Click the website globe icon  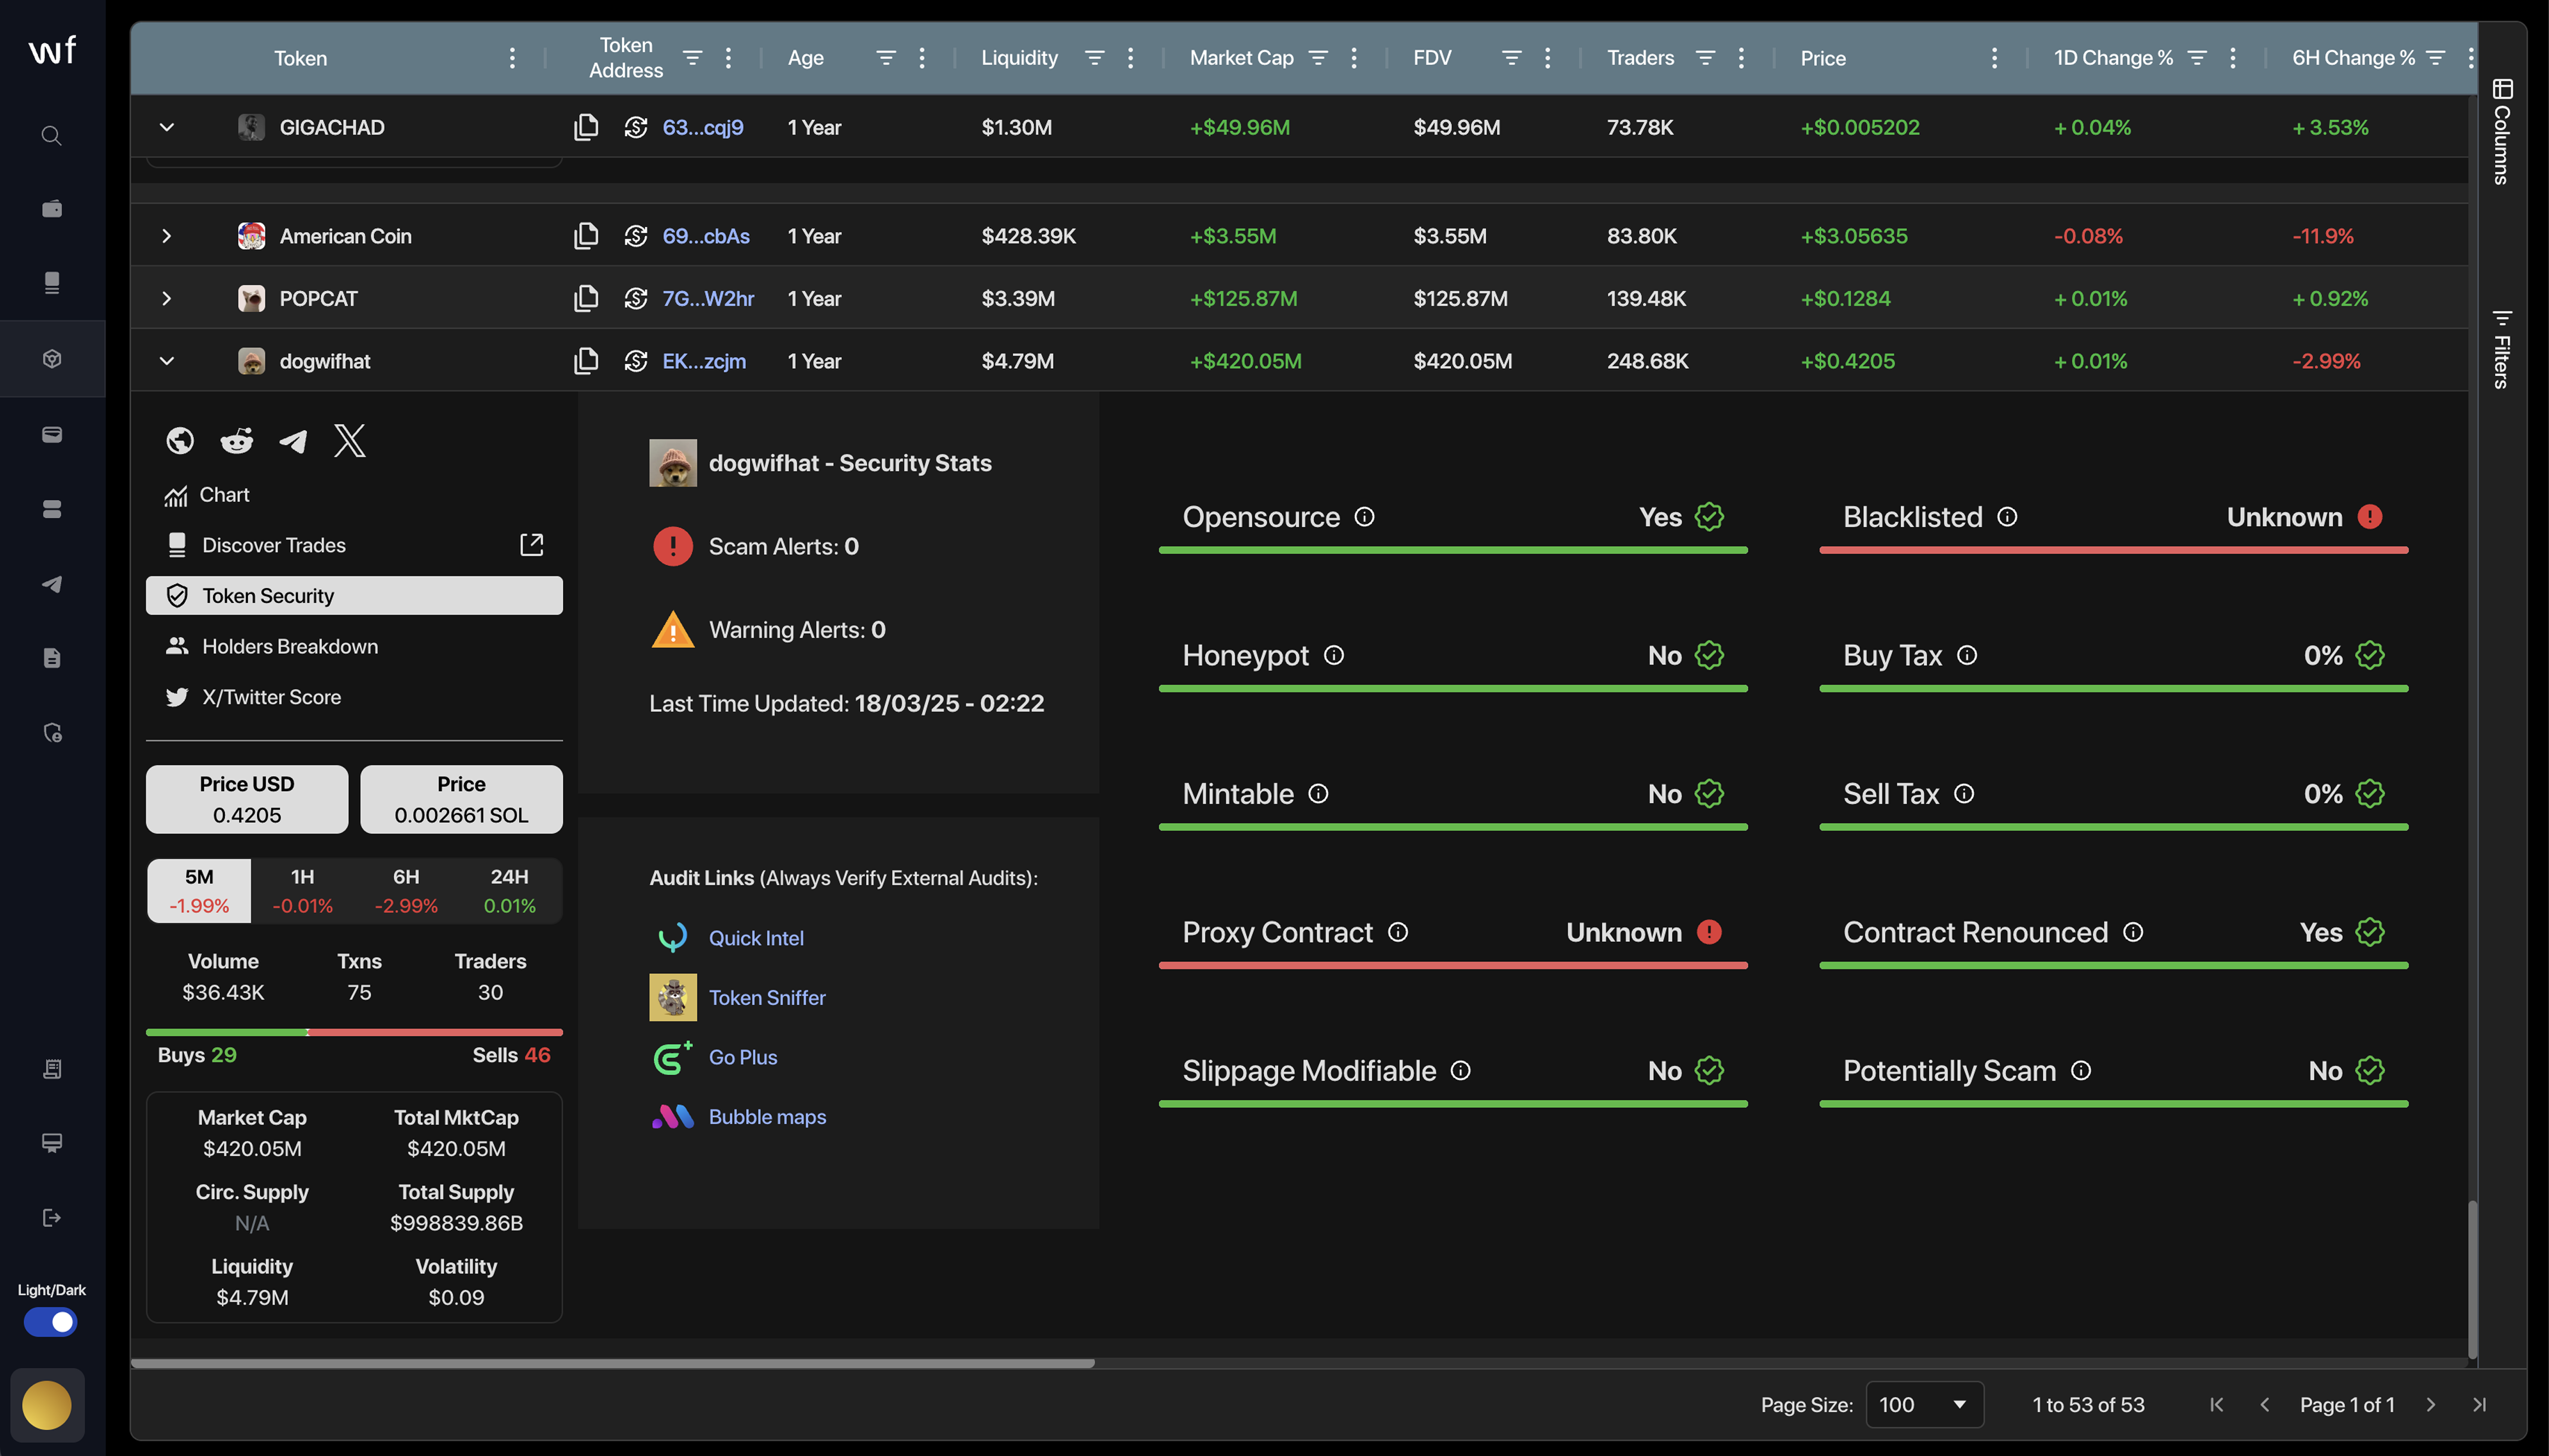tap(180, 441)
